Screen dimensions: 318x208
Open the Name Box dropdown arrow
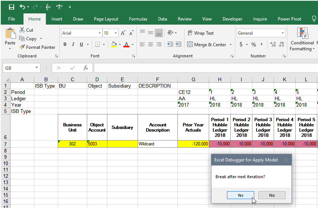(37, 68)
